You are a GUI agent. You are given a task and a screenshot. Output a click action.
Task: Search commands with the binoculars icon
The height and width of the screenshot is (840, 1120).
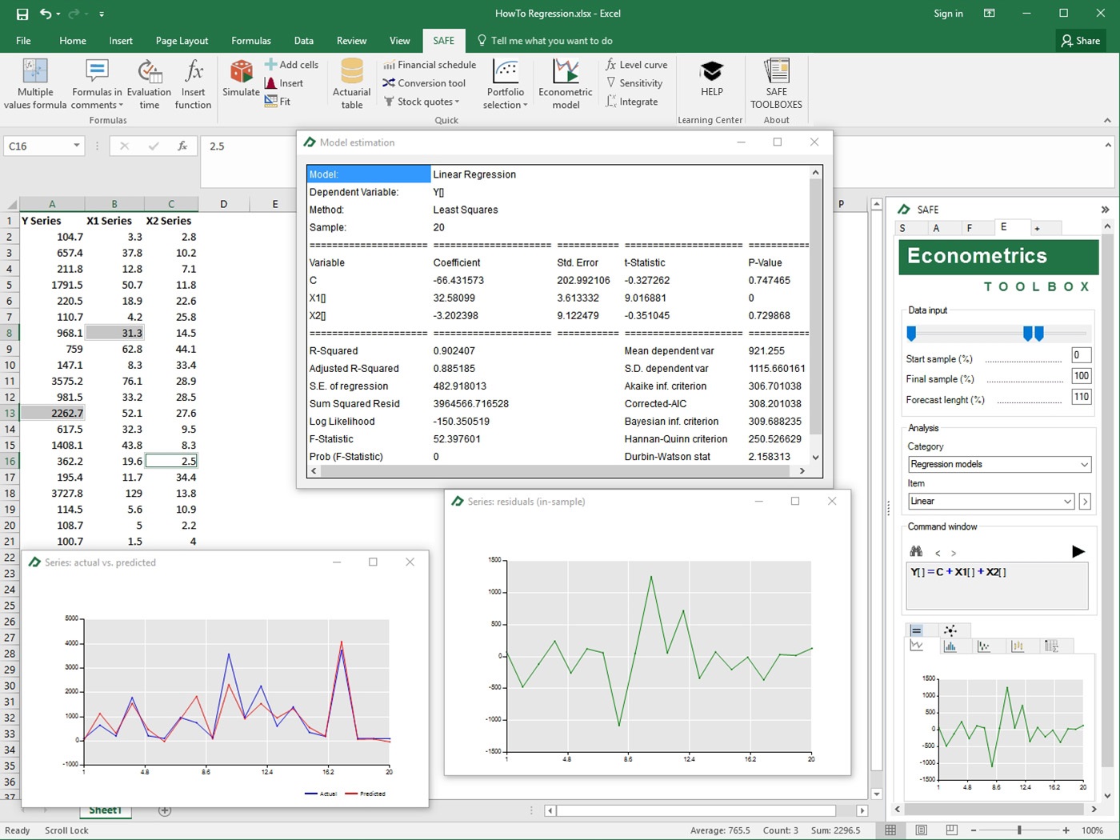[917, 551]
